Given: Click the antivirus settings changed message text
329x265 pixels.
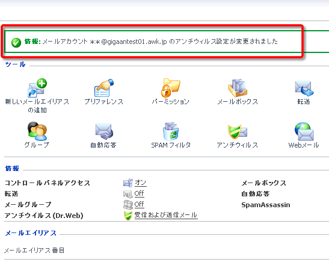Looking at the screenshot, I should click(160, 42).
